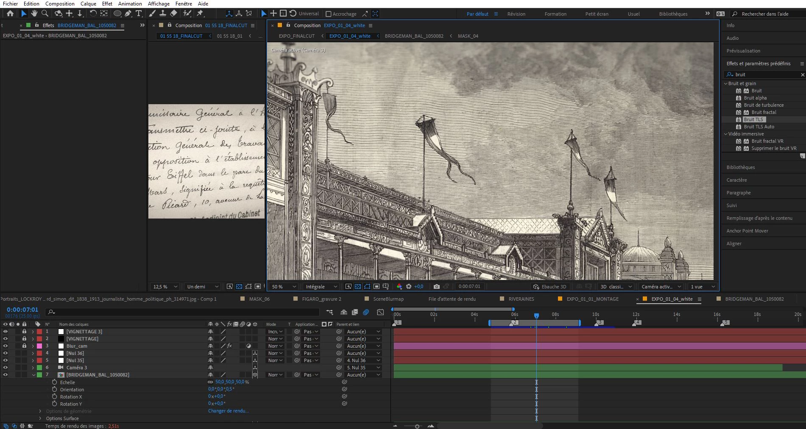
Task: Select the Puppet Pin tool
Action: point(201,14)
